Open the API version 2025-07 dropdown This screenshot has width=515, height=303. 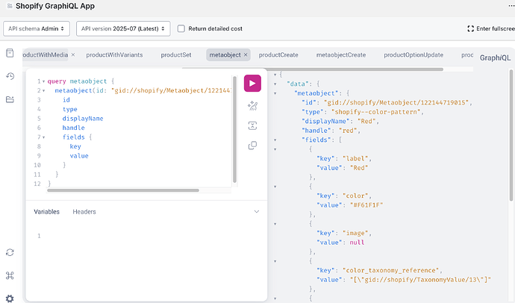(x=123, y=28)
